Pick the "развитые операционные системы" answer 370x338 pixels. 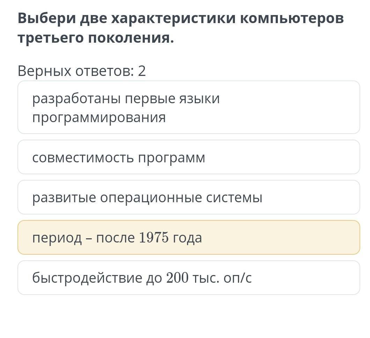[188, 197]
